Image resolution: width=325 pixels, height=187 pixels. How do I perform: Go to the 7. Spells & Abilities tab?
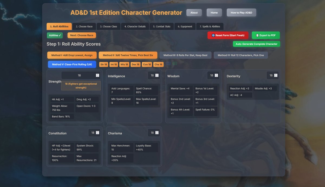pyautogui.click(x=210, y=27)
